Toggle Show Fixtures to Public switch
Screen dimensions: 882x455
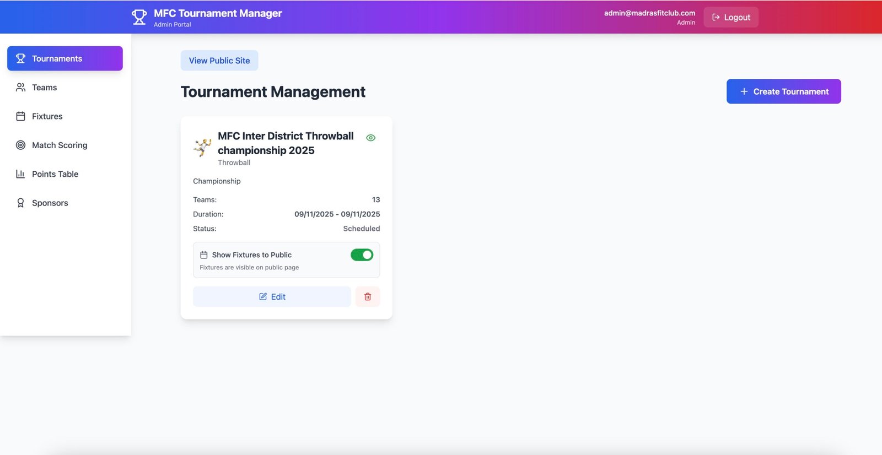[x=362, y=255]
